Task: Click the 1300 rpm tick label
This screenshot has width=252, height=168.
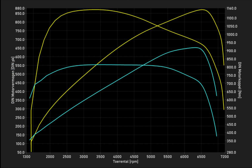Action: [x=27, y=157]
